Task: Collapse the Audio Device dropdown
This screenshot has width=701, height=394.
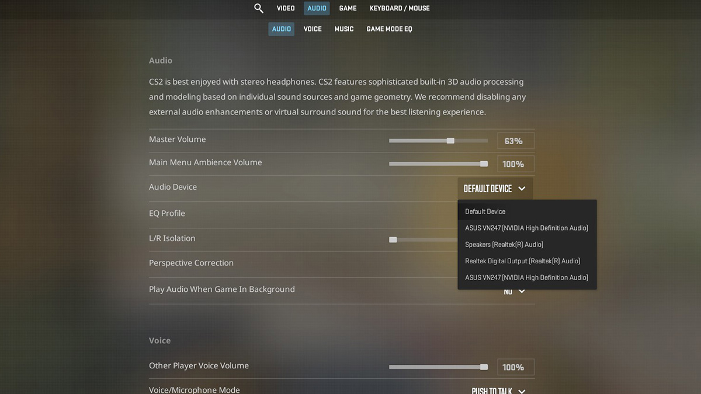Action: tap(495, 189)
